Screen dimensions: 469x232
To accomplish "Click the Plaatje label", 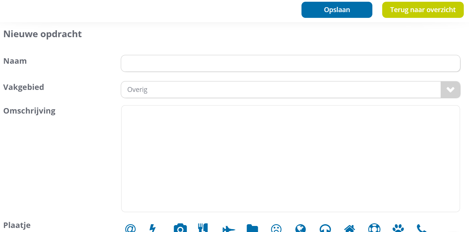I will click(17, 225).
